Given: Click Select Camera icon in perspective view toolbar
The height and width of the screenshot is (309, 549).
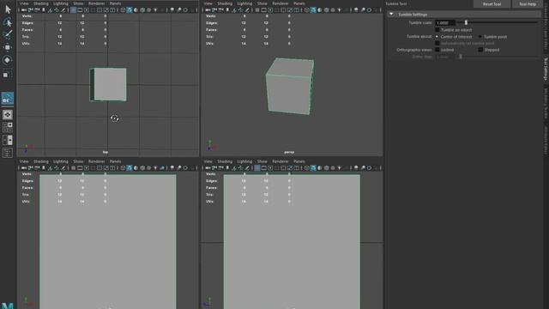Looking at the screenshot, I should tap(208, 10).
